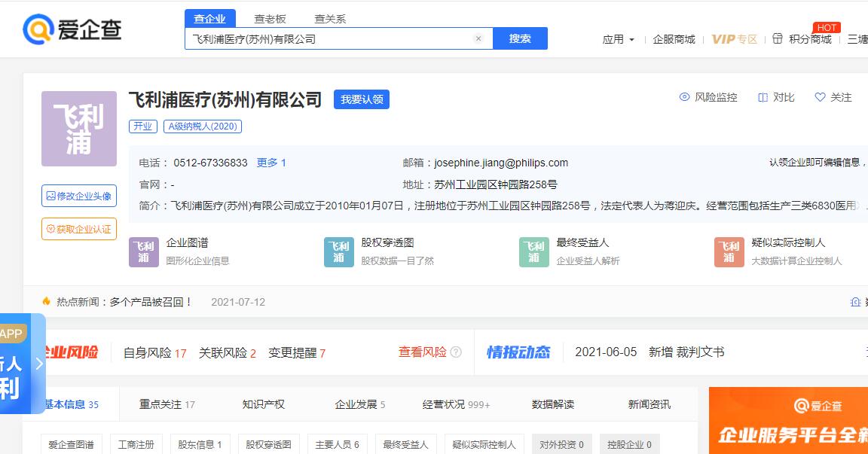Open the VIP专区 link
Screen dimensions: 868x454
tap(734, 39)
